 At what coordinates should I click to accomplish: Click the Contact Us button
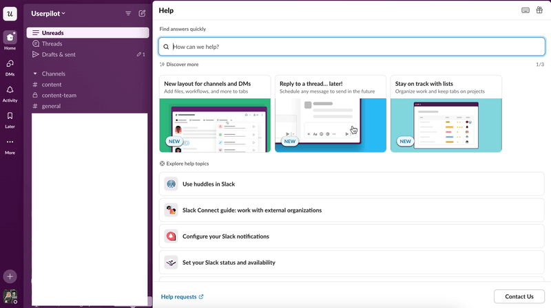click(519, 296)
